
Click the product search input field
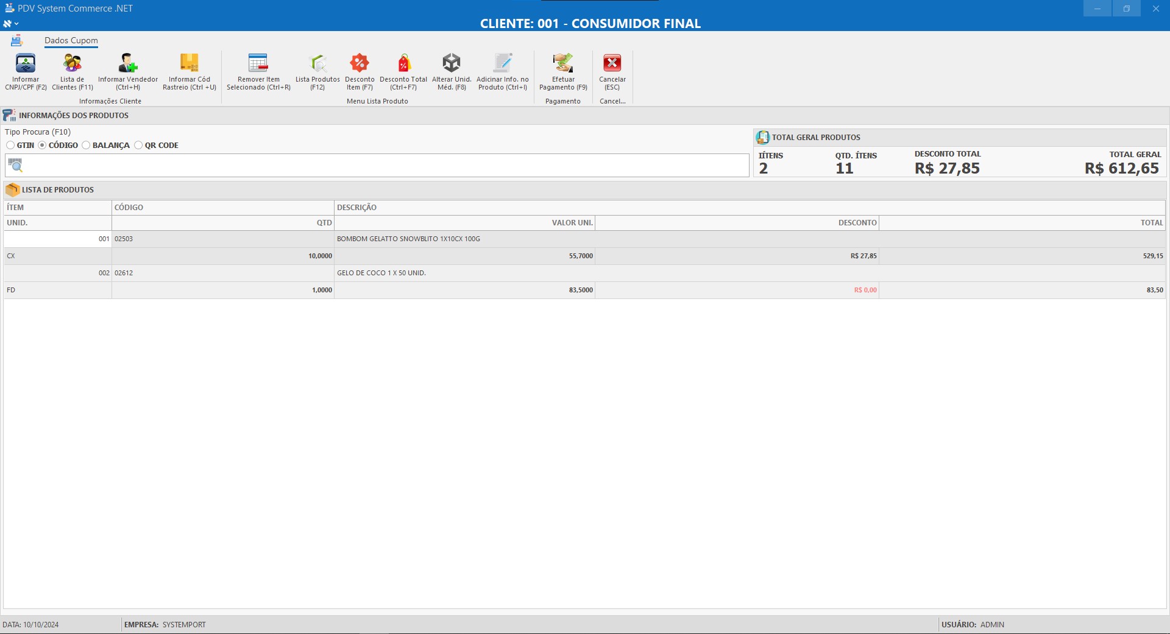384,166
